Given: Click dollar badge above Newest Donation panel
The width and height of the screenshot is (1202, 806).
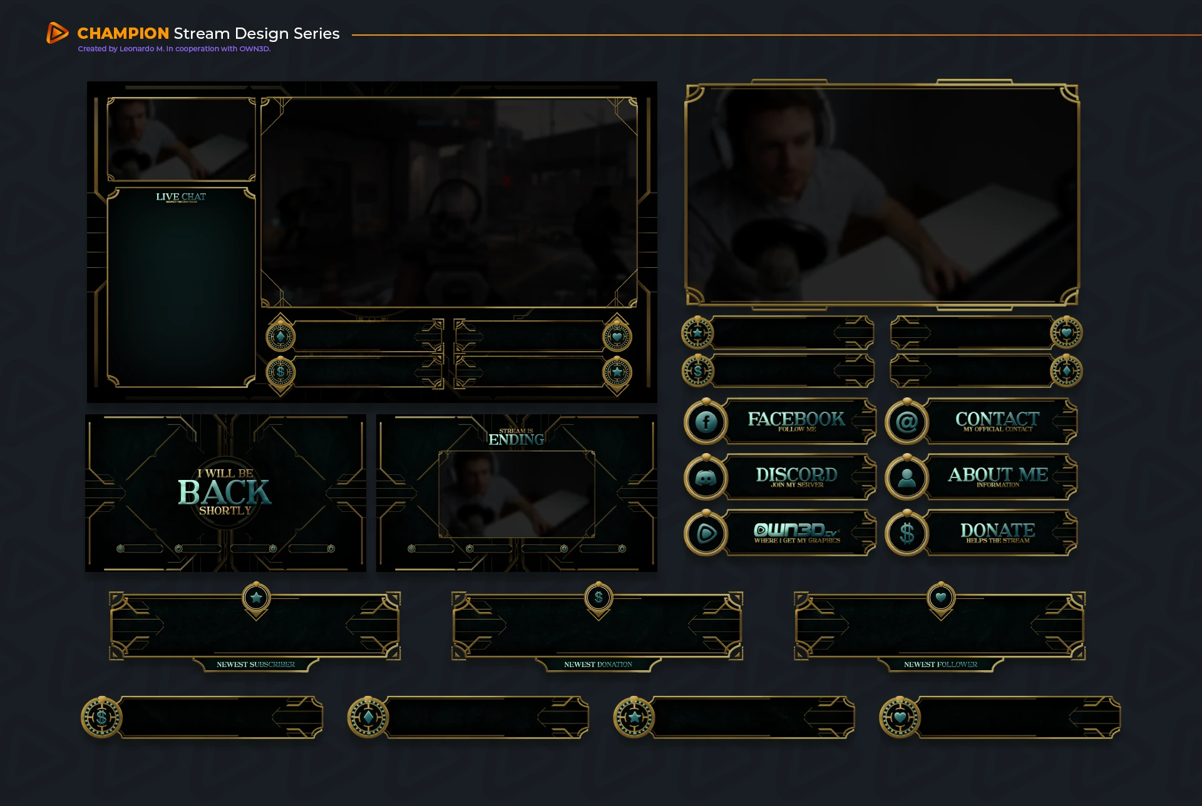Looking at the screenshot, I should (598, 598).
